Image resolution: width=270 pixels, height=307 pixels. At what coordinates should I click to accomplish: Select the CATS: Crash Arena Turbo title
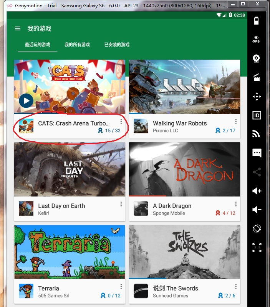pos(74,123)
